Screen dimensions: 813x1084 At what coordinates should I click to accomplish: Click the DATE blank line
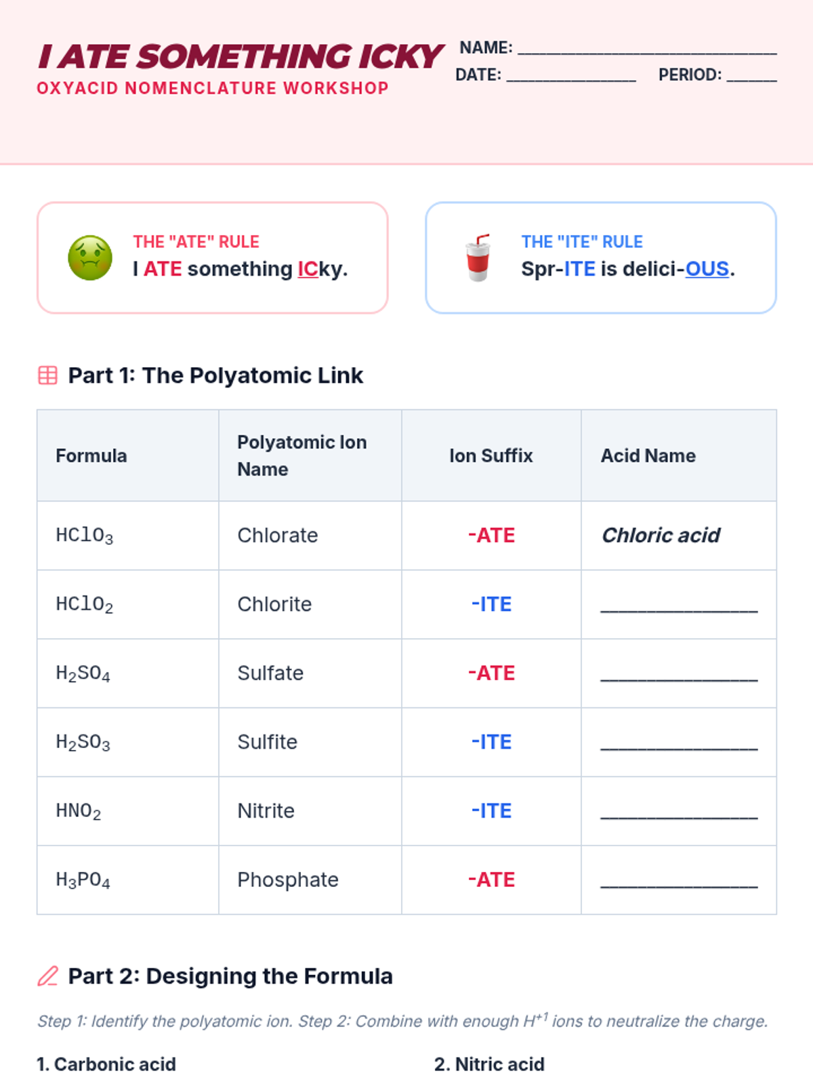[571, 76]
